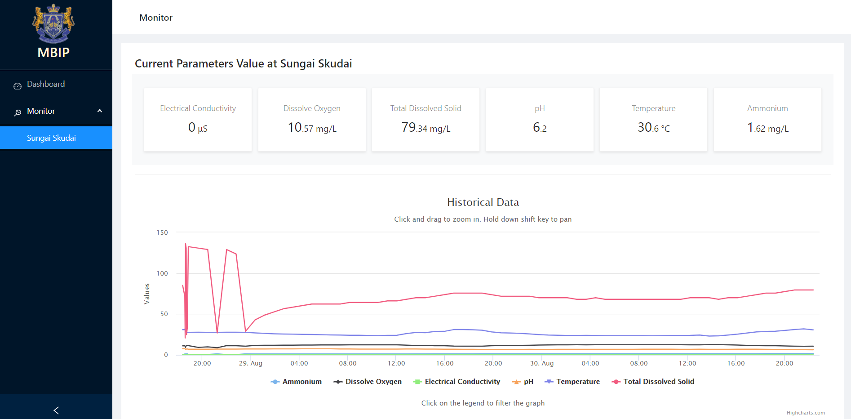This screenshot has width=851, height=419.
Task: Open the Dashboard menu item
Action: point(46,84)
